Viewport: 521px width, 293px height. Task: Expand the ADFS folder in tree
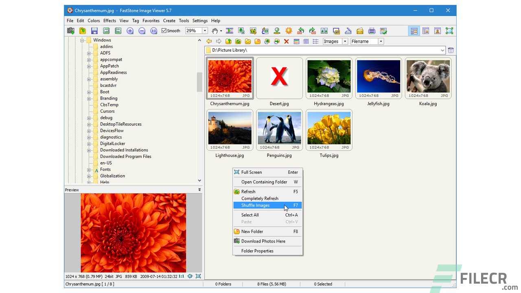click(x=89, y=53)
